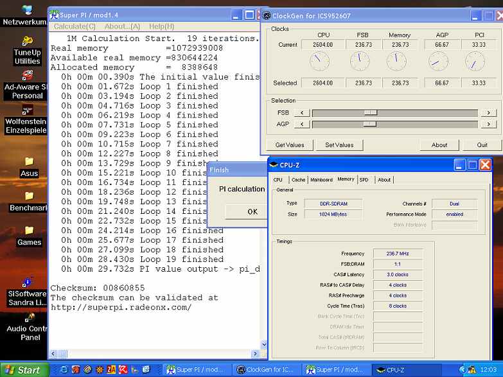Select Memory tab in CPU-Z

click(346, 179)
